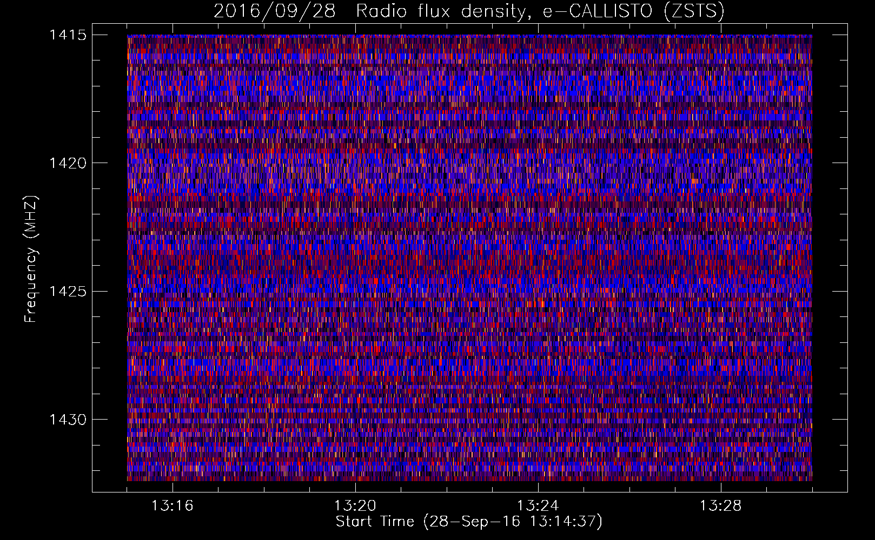Click the 13:24 time axis label
The image size is (875, 540).
[538, 506]
